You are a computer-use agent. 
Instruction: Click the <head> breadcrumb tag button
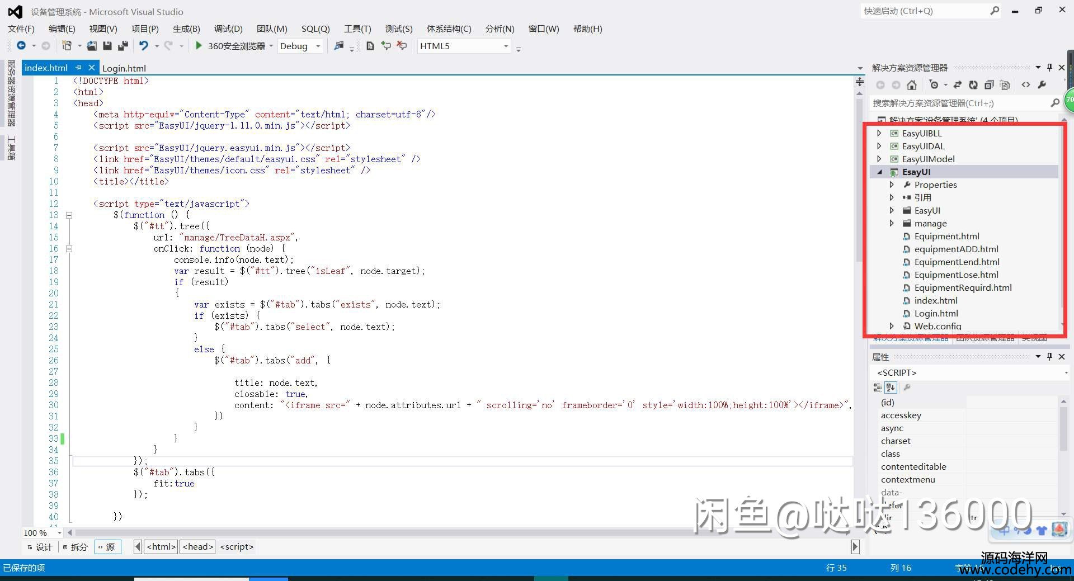pyautogui.click(x=198, y=547)
